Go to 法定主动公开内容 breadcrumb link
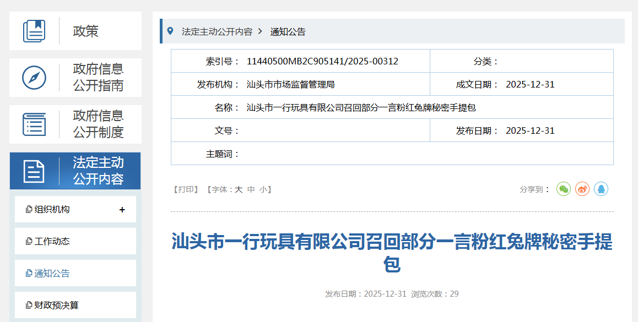Image resolution: width=638 pixels, height=322 pixels. tap(217, 32)
